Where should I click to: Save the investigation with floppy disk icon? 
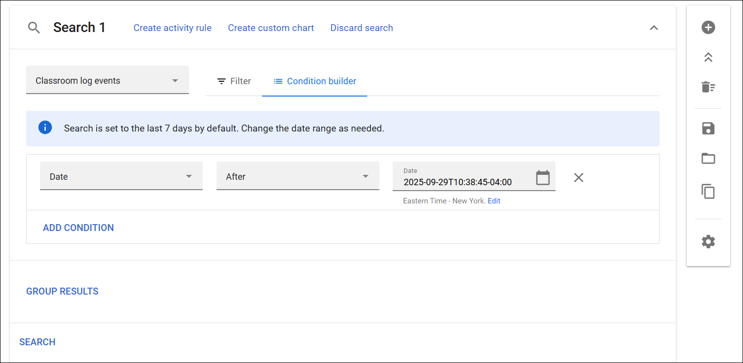[708, 129]
